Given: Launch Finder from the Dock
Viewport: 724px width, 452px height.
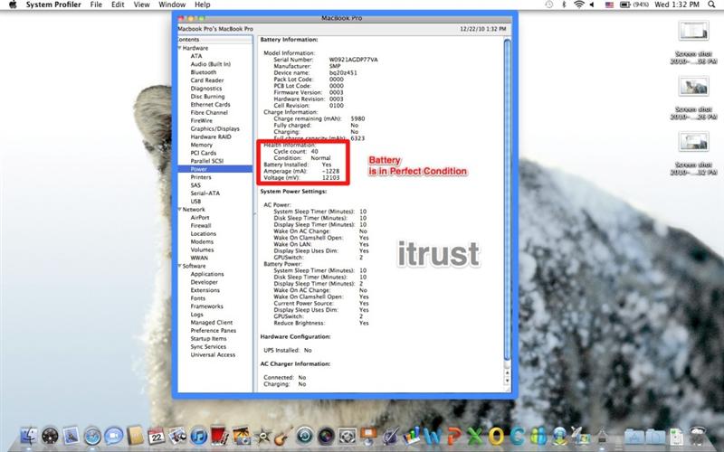Looking at the screenshot, I should point(29,437).
